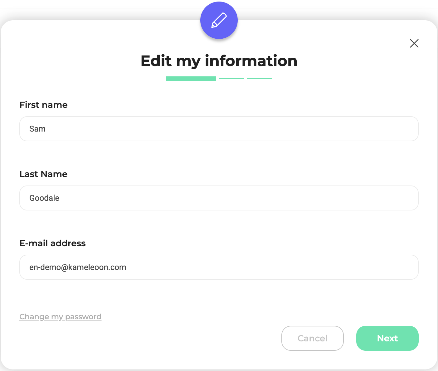The width and height of the screenshot is (438, 371).
Task: Click the 'Sam' text value
Action: coord(37,129)
